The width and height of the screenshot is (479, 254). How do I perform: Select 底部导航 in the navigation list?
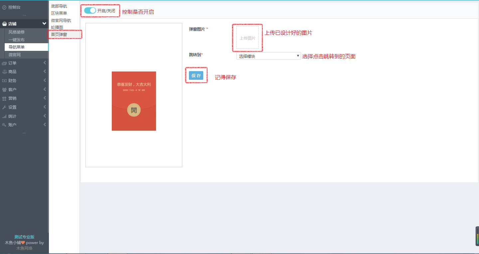point(59,6)
